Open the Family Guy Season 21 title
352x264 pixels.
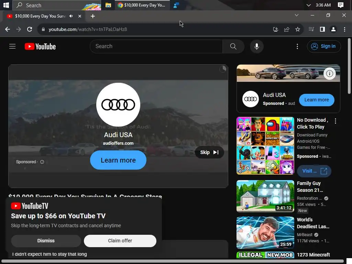click(310, 187)
